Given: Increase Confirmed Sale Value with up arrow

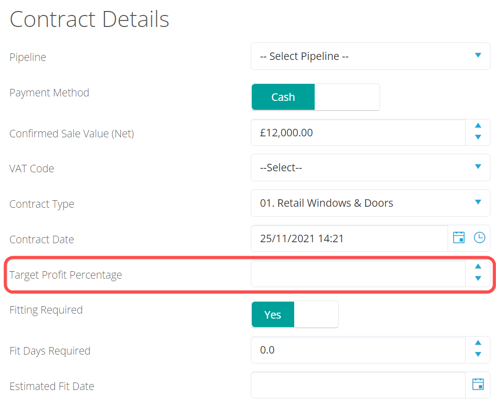Looking at the screenshot, I should pyautogui.click(x=478, y=126).
